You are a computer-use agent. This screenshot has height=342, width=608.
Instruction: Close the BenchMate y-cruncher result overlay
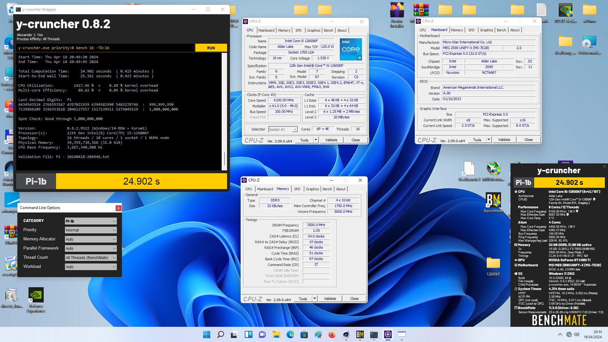coord(604,167)
